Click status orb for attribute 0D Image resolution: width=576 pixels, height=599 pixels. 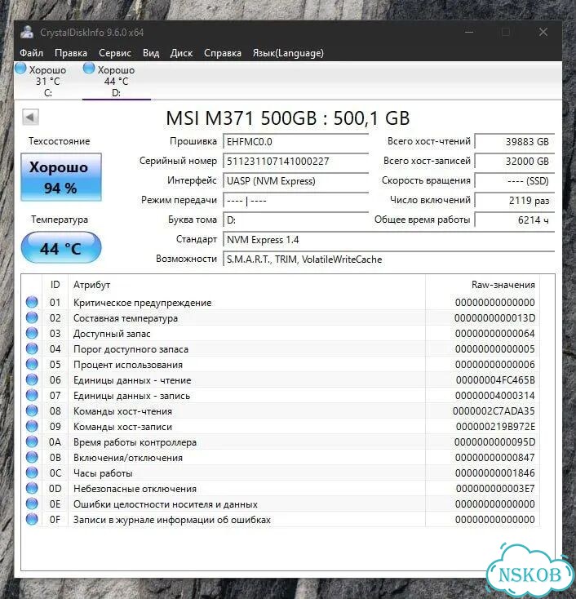pyautogui.click(x=32, y=488)
